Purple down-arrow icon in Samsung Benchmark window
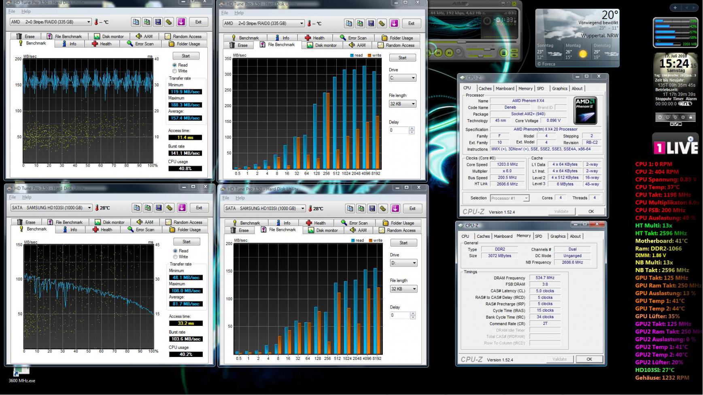703x395 pixels. pos(182,208)
